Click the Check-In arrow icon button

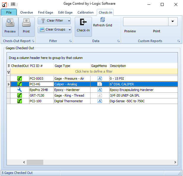[83, 23]
